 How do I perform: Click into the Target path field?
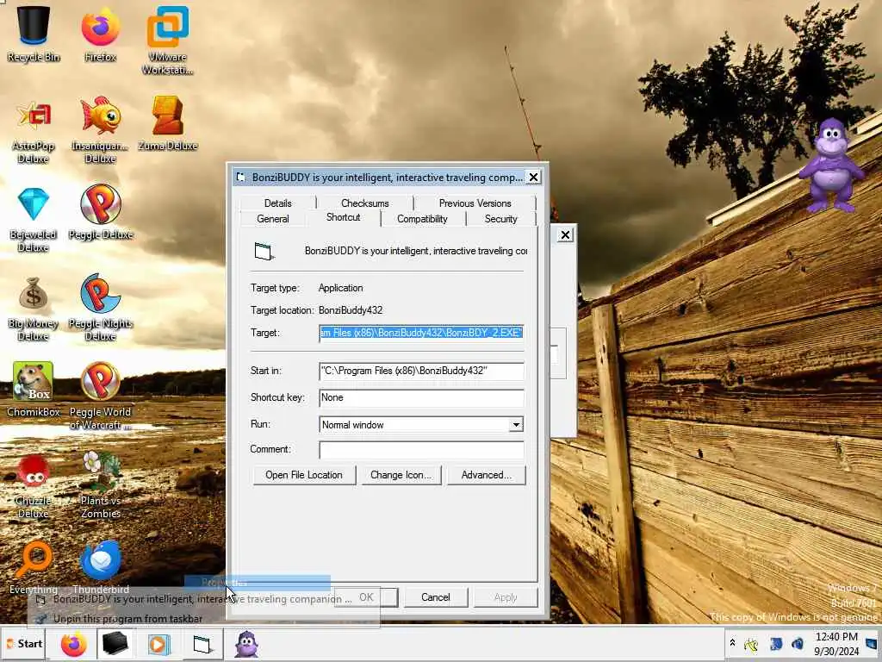tap(421, 334)
